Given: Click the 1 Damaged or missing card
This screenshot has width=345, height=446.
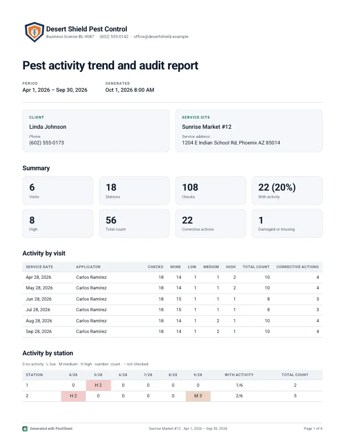Looking at the screenshot, I should click(287, 224).
